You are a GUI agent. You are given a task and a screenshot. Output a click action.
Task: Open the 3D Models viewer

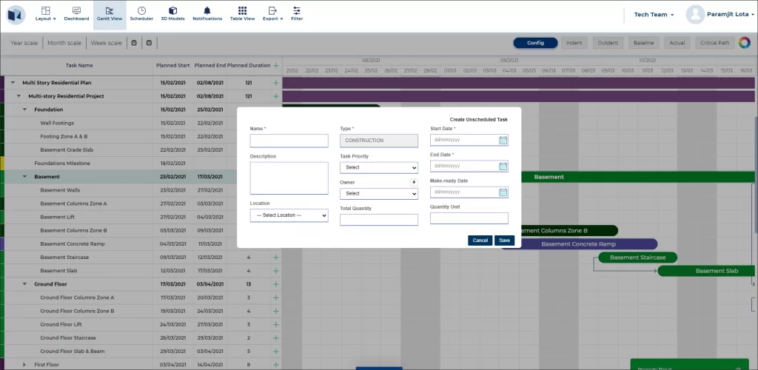[x=172, y=13]
